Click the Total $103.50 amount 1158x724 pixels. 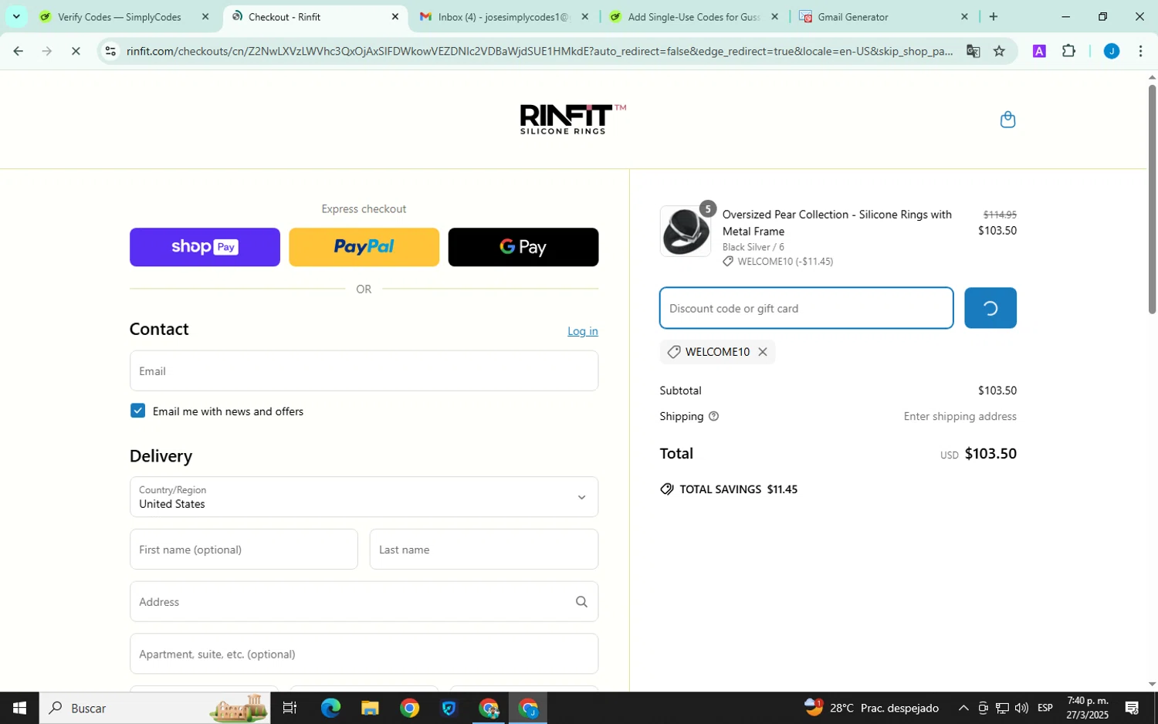(x=990, y=453)
